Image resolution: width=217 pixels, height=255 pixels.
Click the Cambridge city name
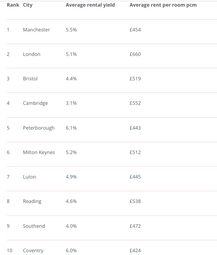pyautogui.click(x=35, y=103)
